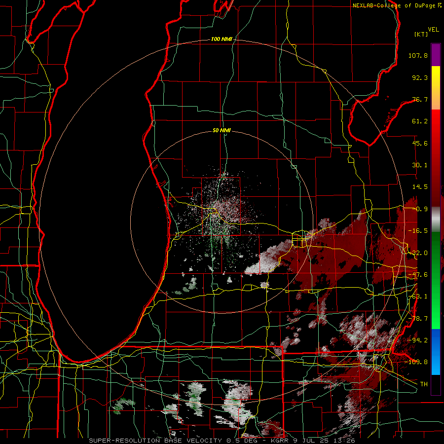Click the VEL label above the color scale
The height and width of the screenshot is (444, 444).
[x=433, y=30]
